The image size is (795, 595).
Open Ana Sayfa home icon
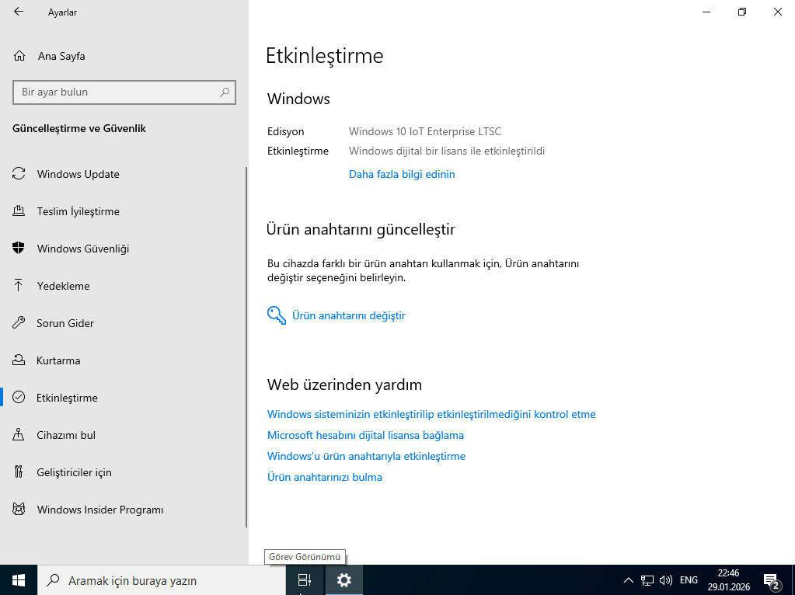point(19,56)
